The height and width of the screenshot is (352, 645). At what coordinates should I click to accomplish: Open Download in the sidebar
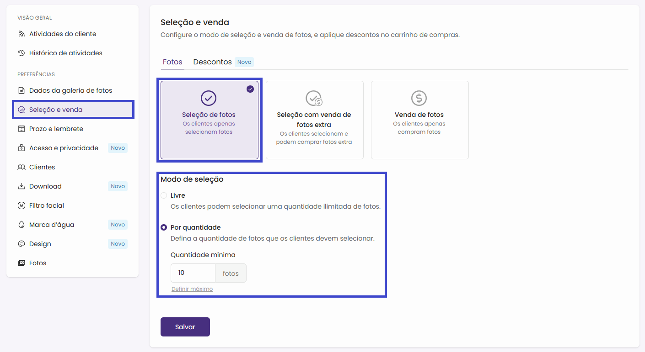[45, 186]
